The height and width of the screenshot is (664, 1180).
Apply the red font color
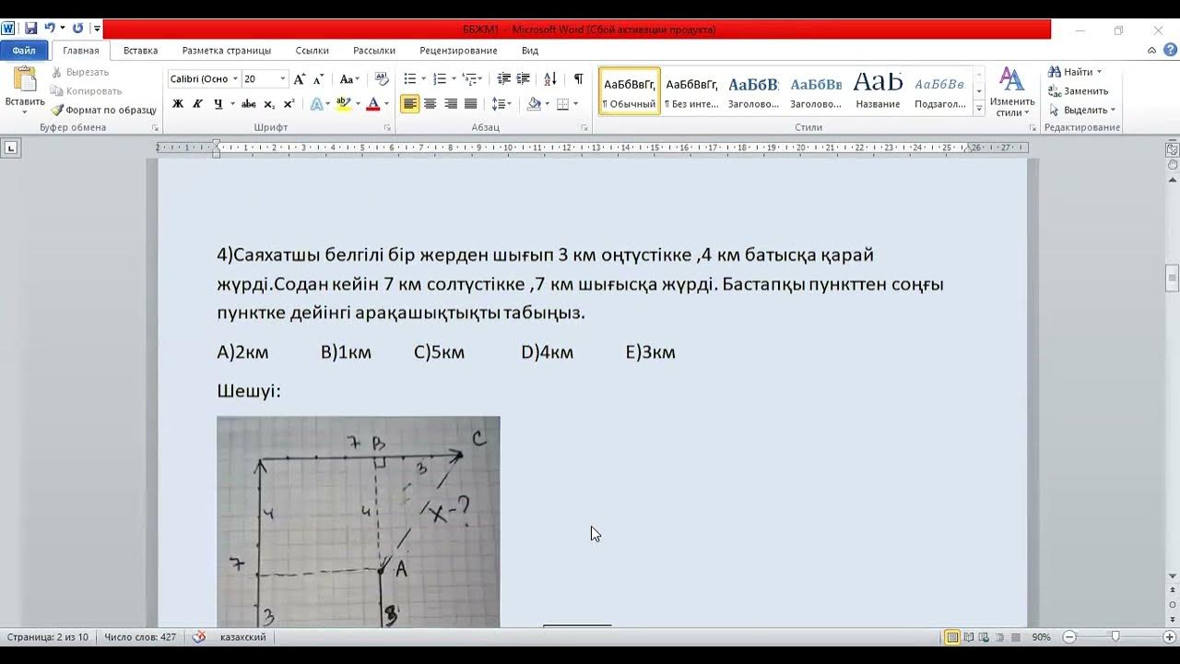(x=373, y=104)
